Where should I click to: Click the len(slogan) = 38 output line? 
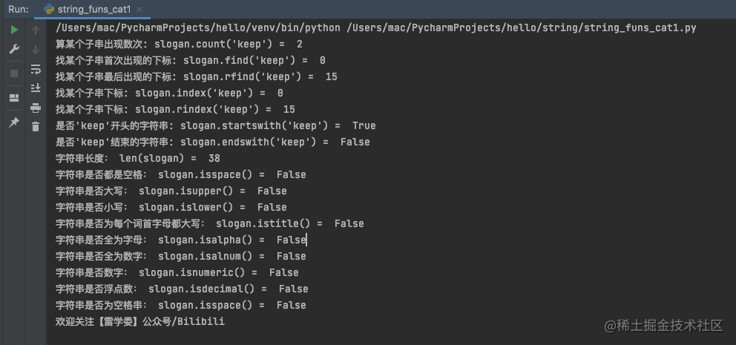[x=138, y=158]
